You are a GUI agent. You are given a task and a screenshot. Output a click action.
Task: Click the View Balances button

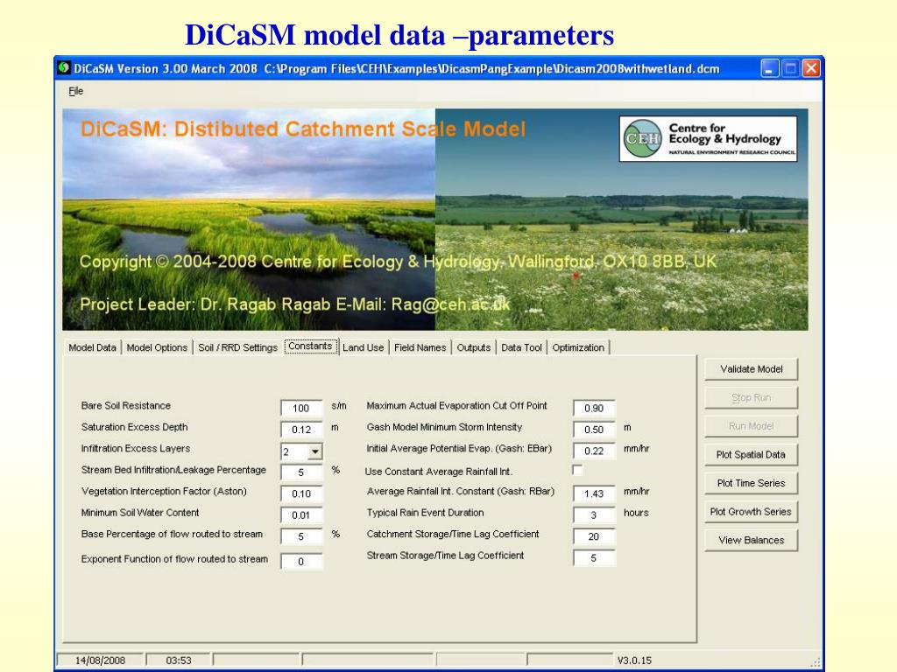pos(751,541)
